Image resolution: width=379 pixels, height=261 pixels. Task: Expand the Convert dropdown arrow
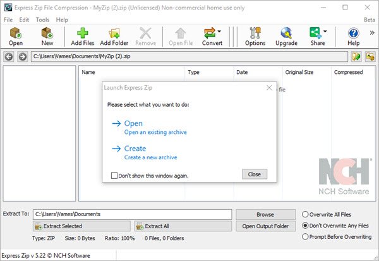219,31
